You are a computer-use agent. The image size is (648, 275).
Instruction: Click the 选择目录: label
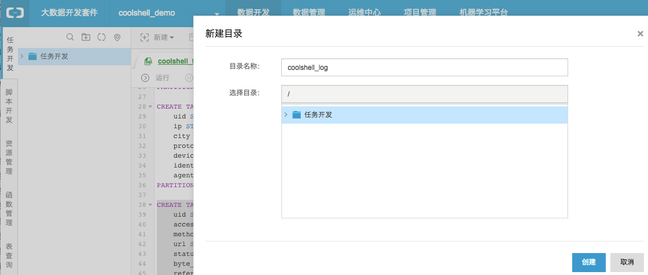click(245, 92)
